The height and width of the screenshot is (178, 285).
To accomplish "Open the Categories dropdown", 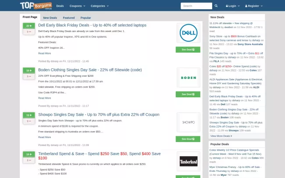I will pos(100,6).
